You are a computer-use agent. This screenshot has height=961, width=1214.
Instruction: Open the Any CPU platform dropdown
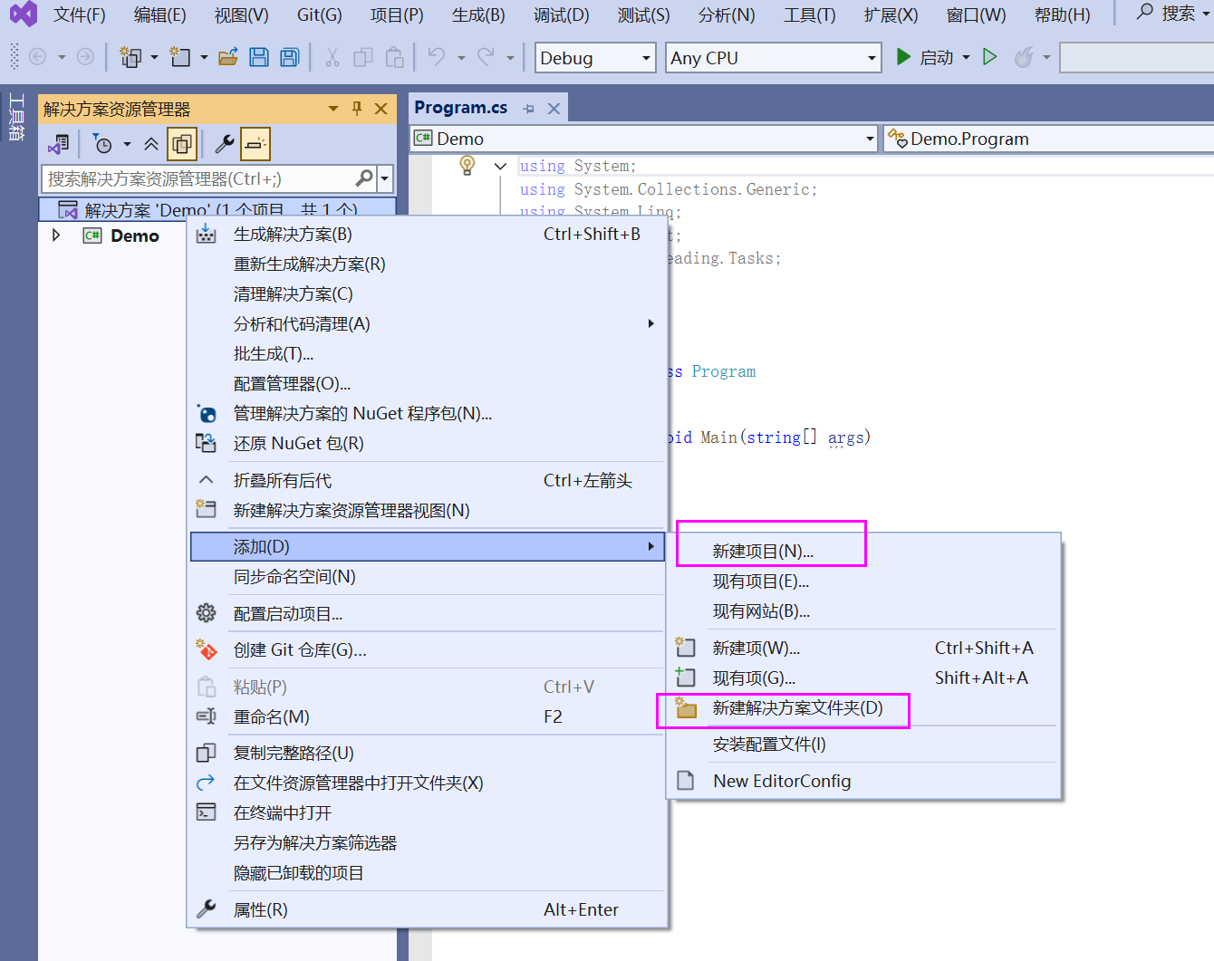click(774, 58)
